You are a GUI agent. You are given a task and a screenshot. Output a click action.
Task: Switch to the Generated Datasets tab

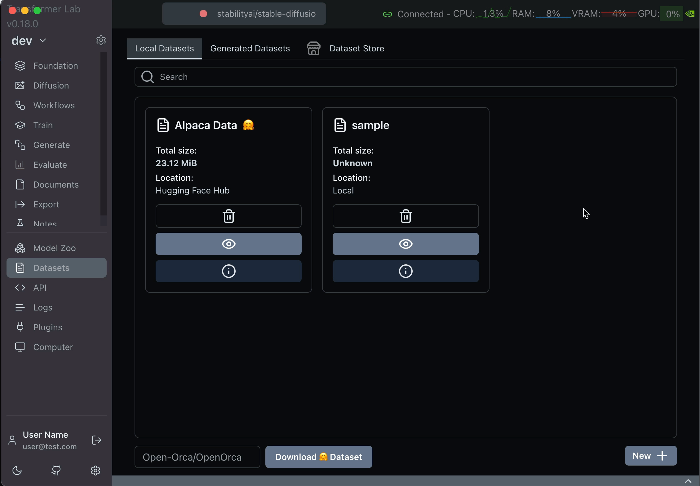click(x=250, y=48)
